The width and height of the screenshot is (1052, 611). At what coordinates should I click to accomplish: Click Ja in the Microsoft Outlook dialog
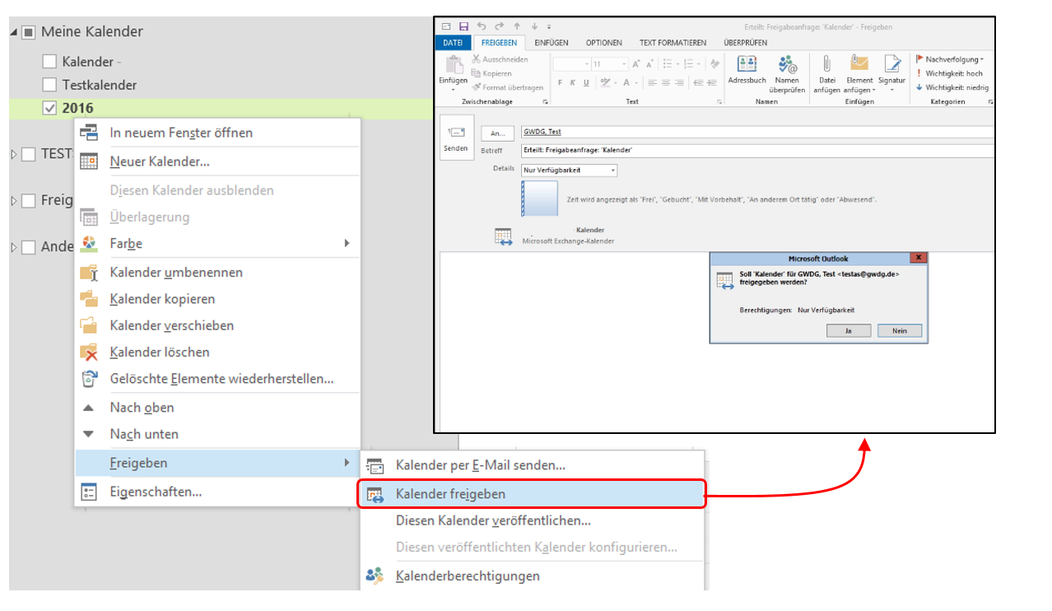coord(847,330)
